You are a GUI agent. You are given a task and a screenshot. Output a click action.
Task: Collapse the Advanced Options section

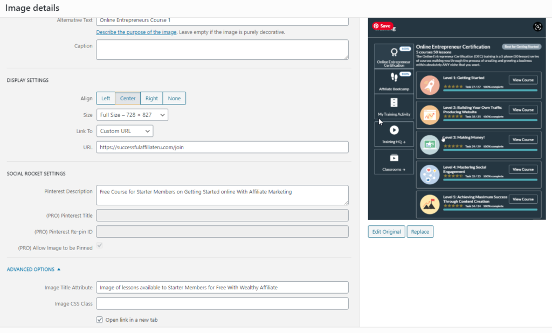[x=34, y=269]
